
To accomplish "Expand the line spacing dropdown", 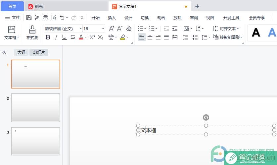I will click(x=209, y=37).
